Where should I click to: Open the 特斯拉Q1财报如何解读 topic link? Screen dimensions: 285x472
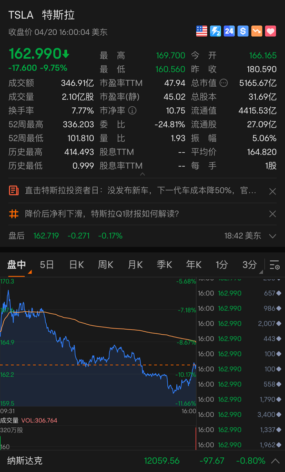click(102, 214)
